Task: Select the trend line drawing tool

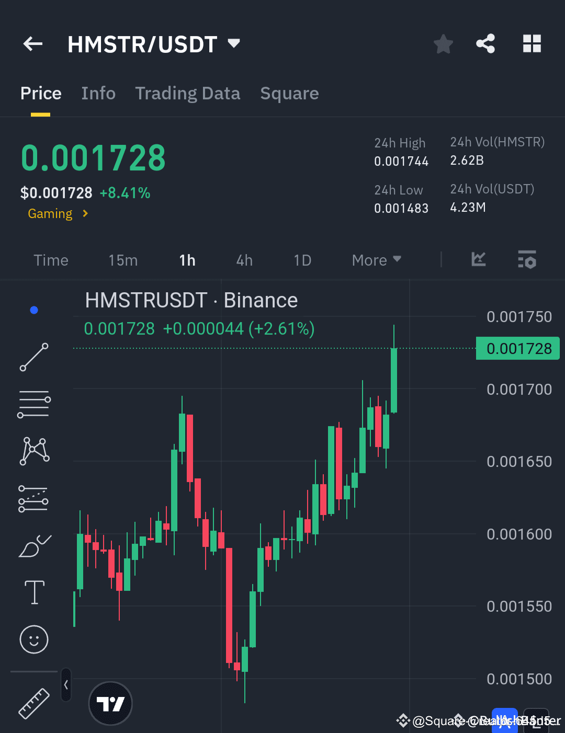Action: (x=33, y=358)
